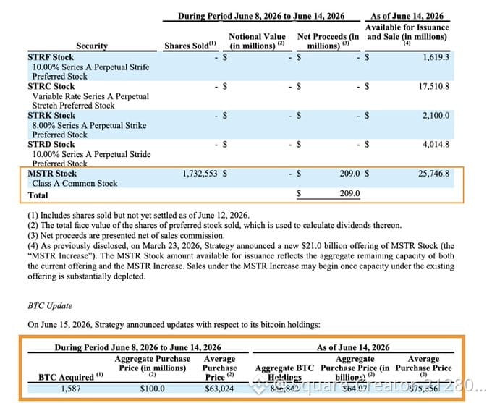Click "As of June 14, 2026" in BTC table
Viewport: 492px width, 403px height.
pyautogui.click(x=353, y=347)
